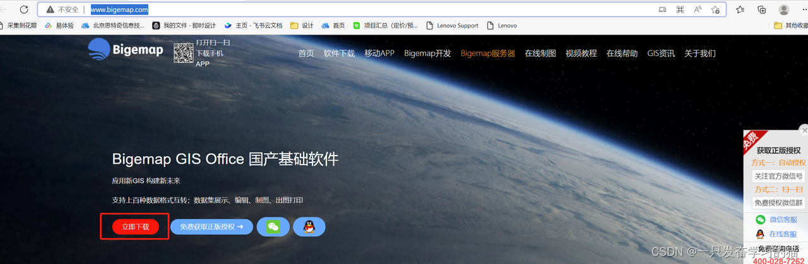This screenshot has width=808, height=264.
Task: Click the WeChat icon button
Action: coord(273,227)
